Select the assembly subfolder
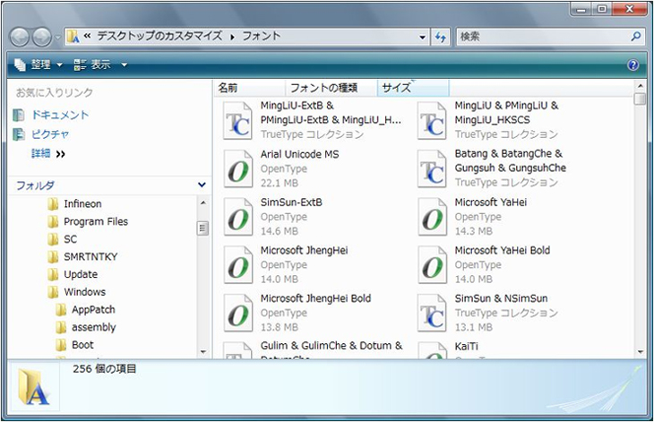 tap(93, 327)
